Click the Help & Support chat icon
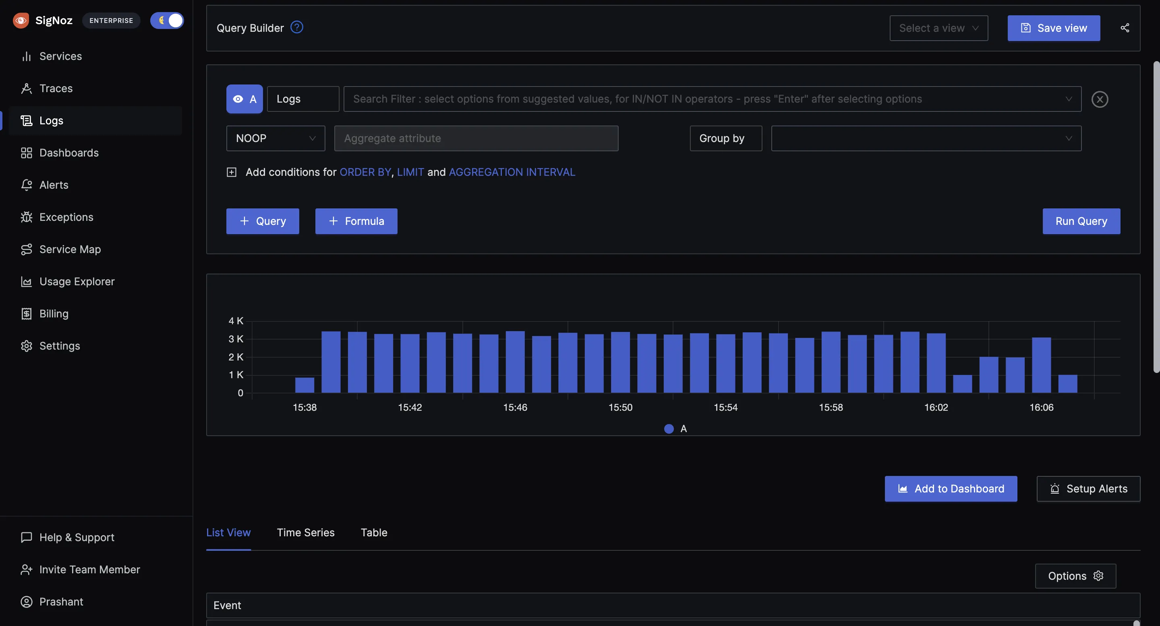1160x626 pixels. click(x=27, y=537)
